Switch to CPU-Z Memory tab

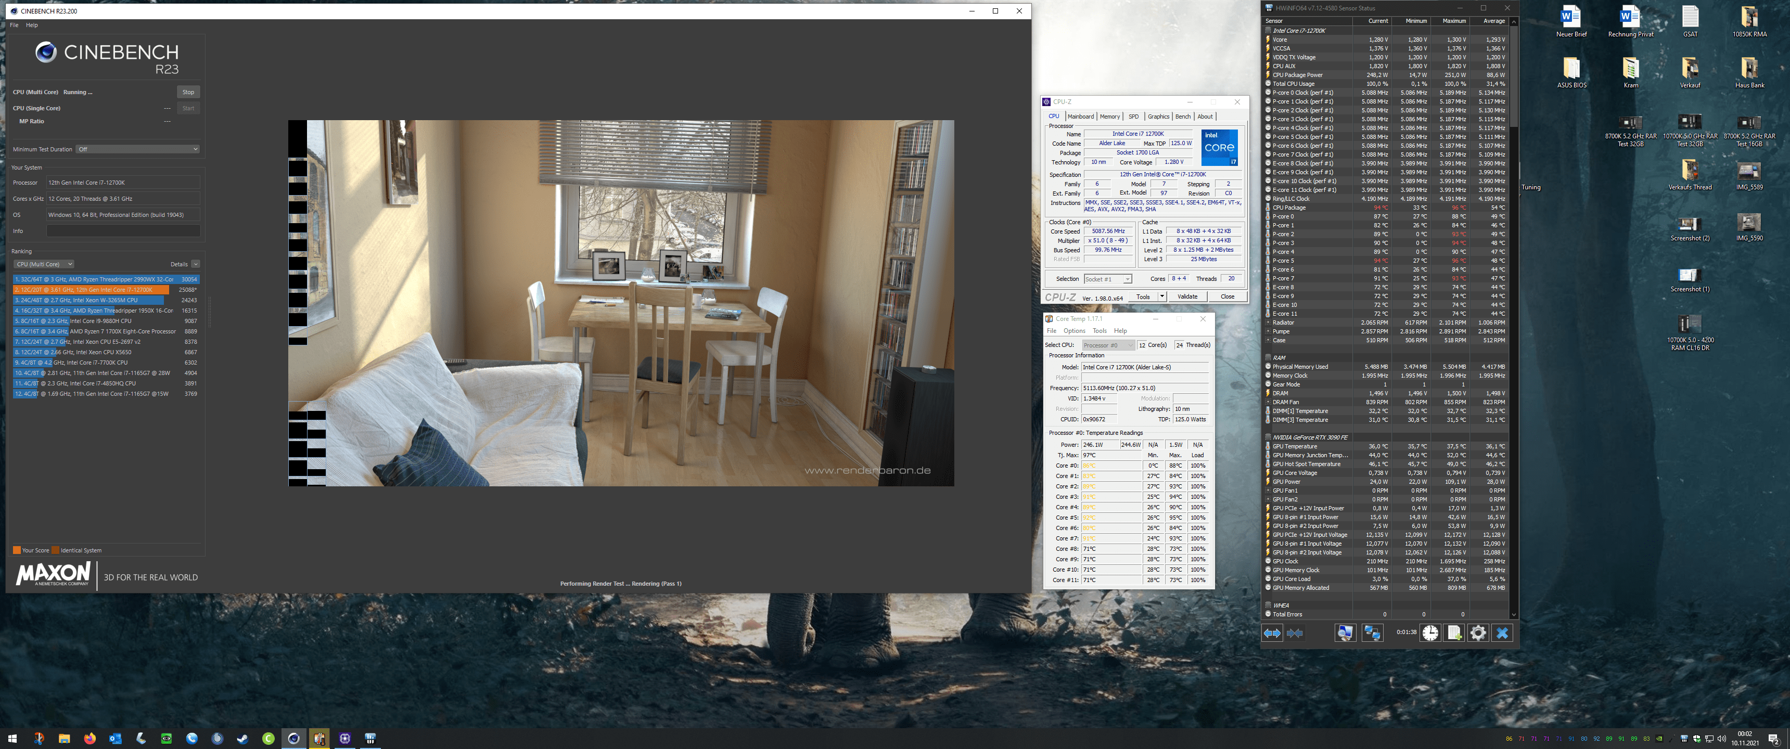[1110, 117]
